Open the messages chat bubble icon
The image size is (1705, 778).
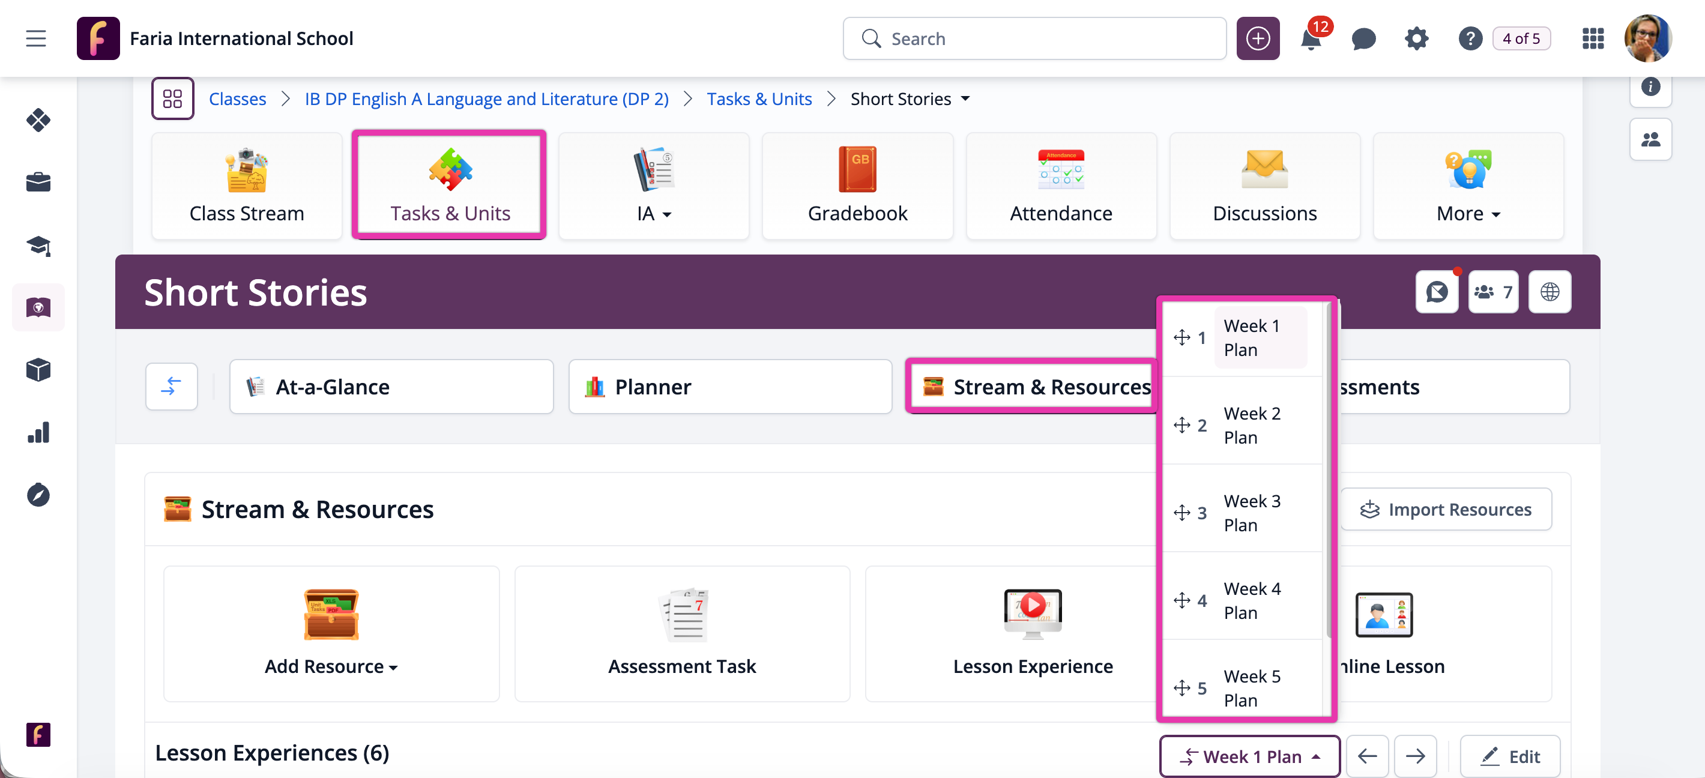point(1363,39)
